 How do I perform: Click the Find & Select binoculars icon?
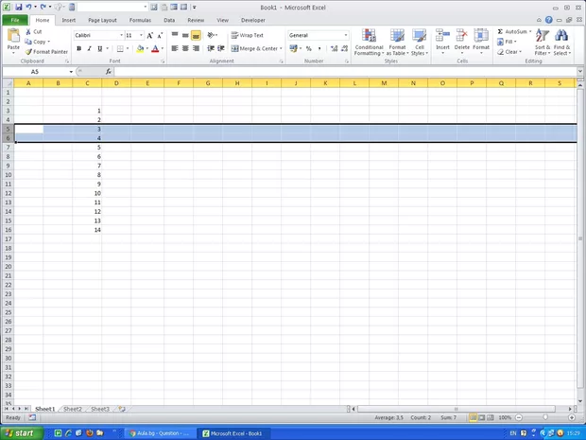[x=562, y=36]
